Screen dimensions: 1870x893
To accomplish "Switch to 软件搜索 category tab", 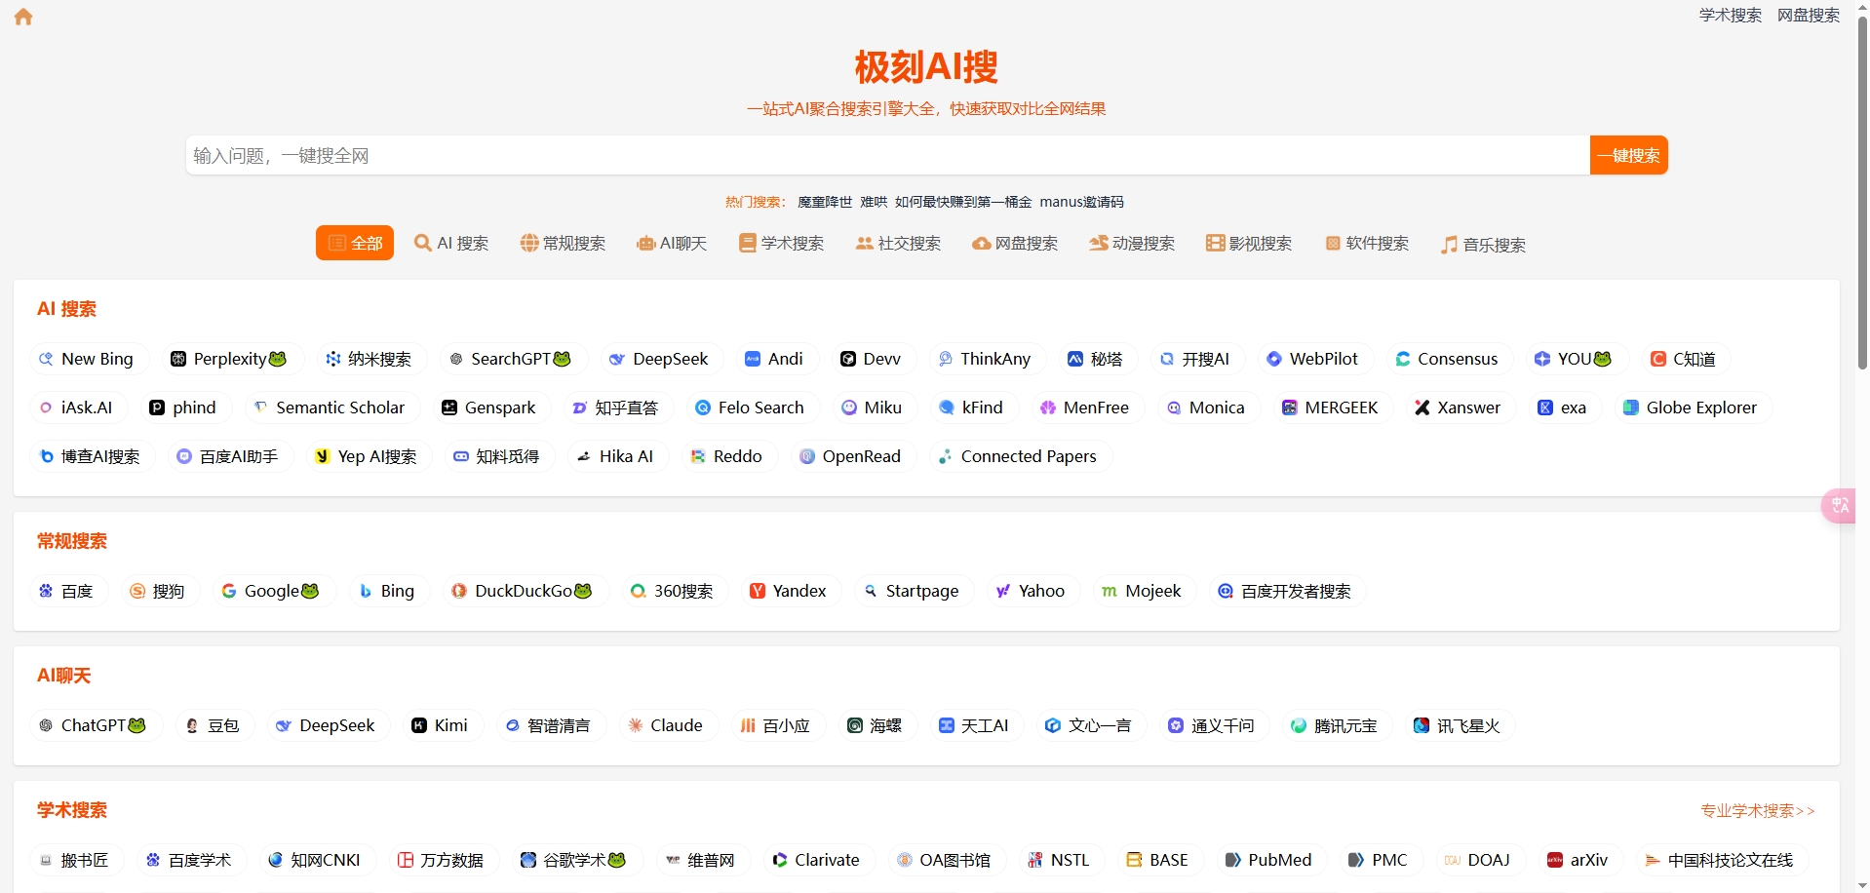I will pos(1366,243).
